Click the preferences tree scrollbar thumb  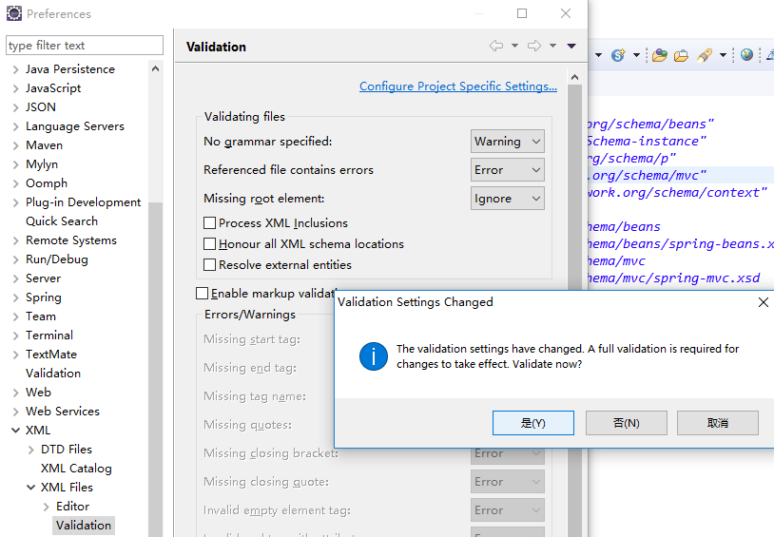pyautogui.click(x=156, y=369)
